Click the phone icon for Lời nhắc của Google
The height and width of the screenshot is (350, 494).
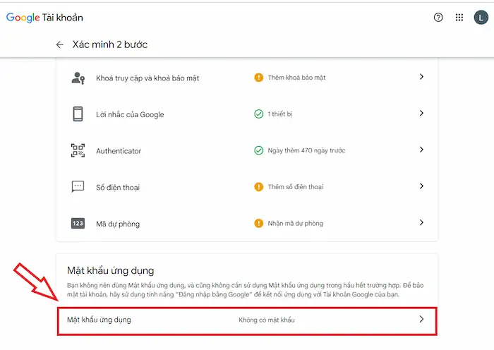(x=78, y=114)
